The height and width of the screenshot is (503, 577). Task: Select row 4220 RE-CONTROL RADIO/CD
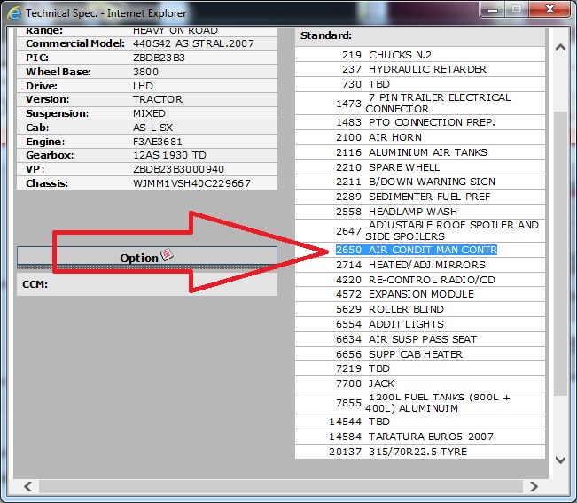coord(420,280)
